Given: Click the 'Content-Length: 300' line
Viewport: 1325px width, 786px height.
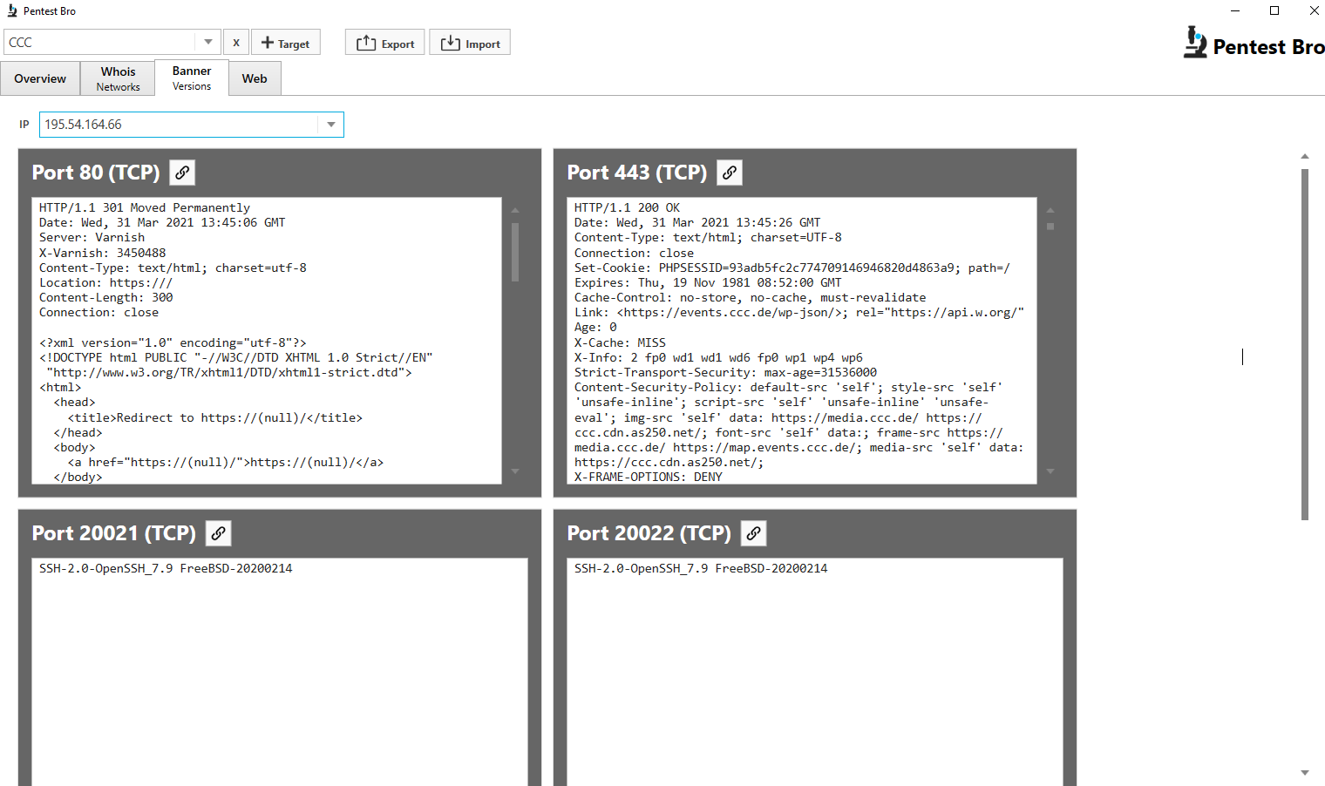Looking at the screenshot, I should click(106, 297).
